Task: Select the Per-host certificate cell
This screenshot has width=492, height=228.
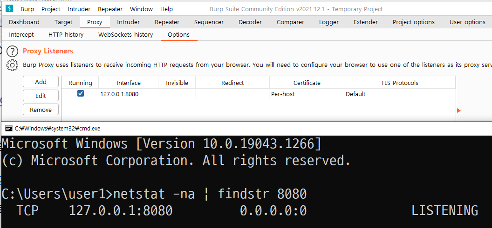Action: (x=307, y=94)
